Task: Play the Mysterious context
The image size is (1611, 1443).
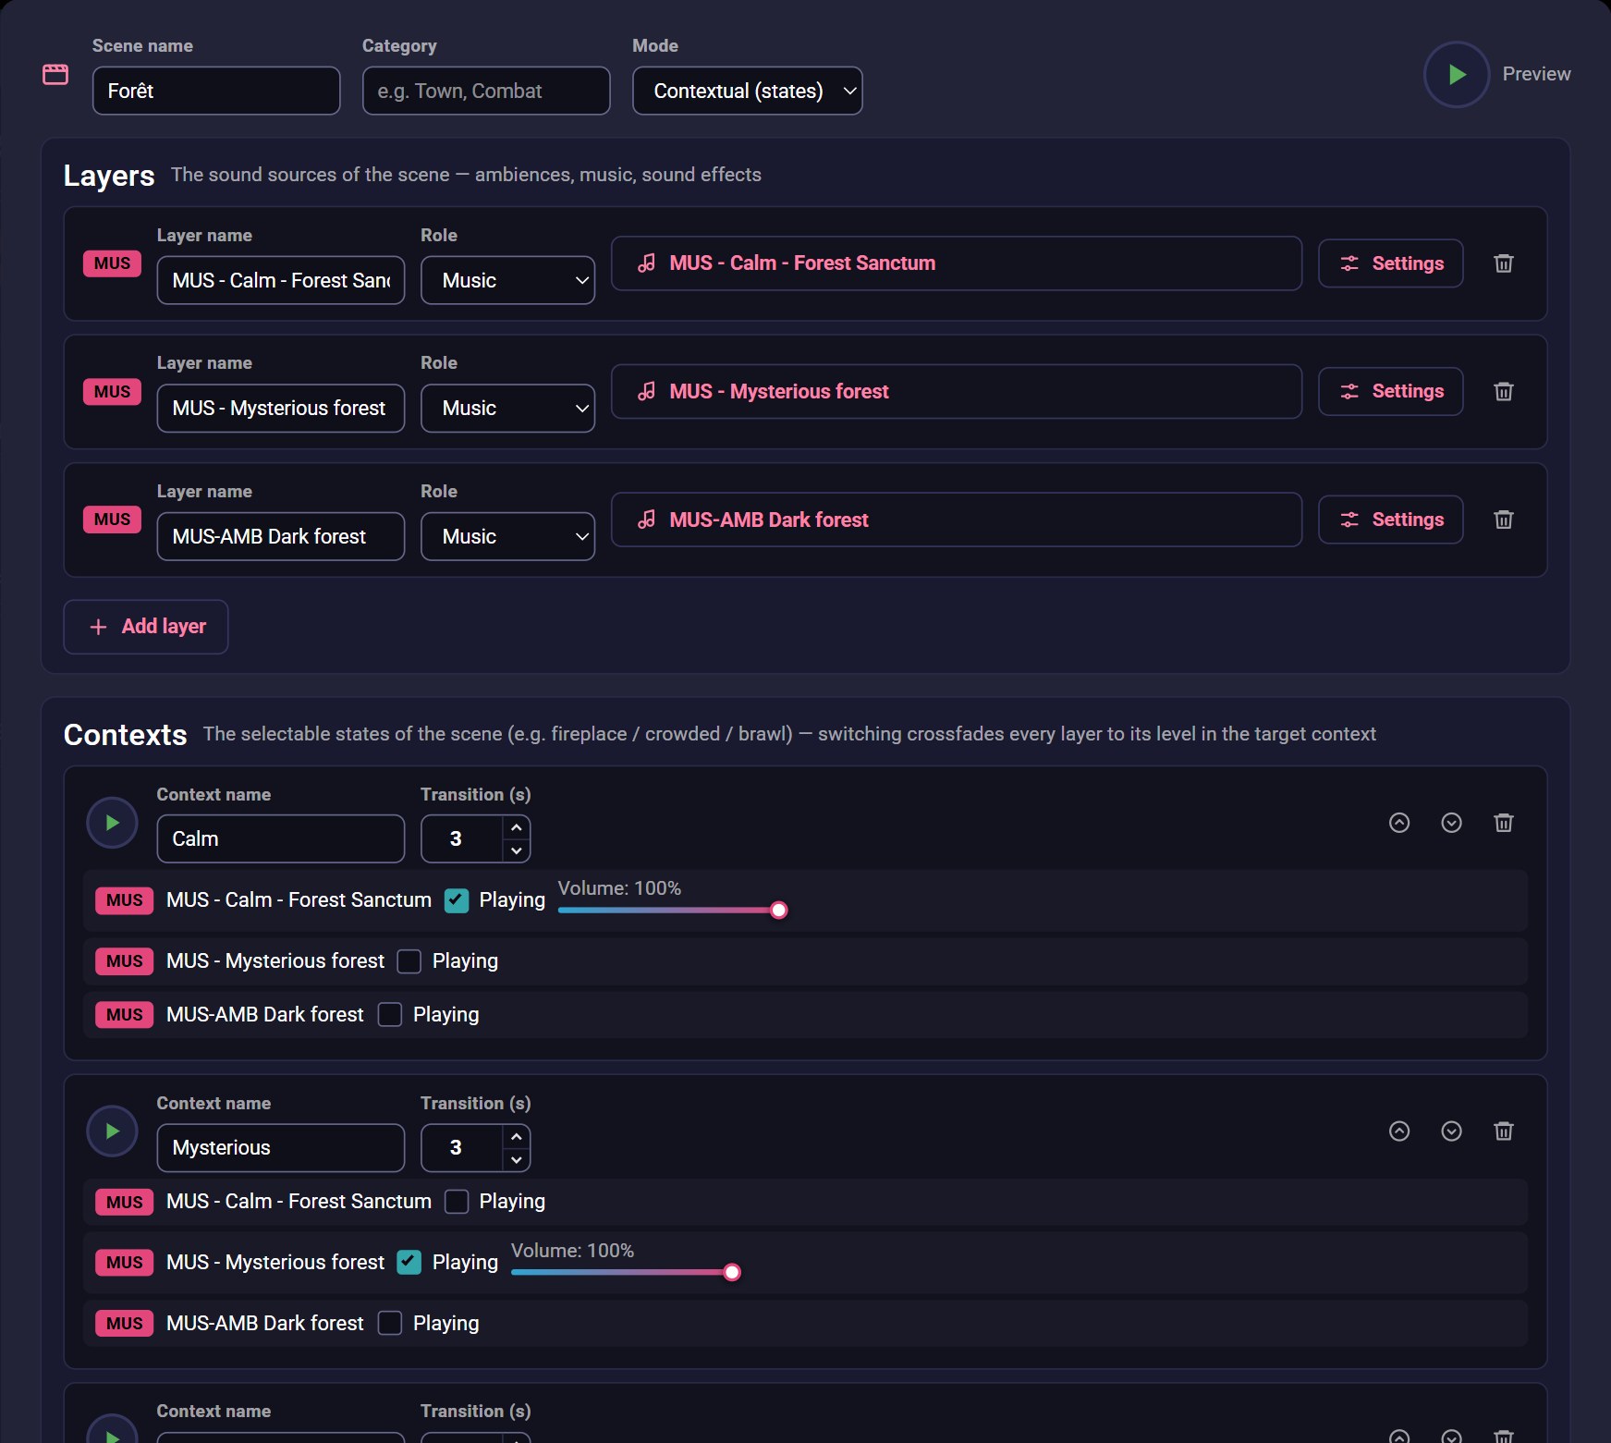Action: pyautogui.click(x=112, y=1131)
